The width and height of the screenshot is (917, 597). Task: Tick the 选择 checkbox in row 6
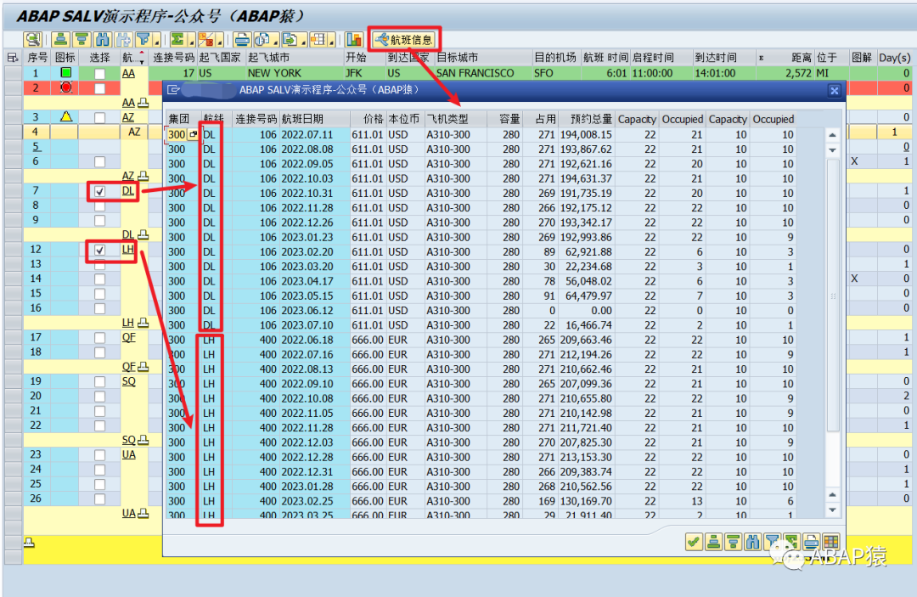[100, 161]
